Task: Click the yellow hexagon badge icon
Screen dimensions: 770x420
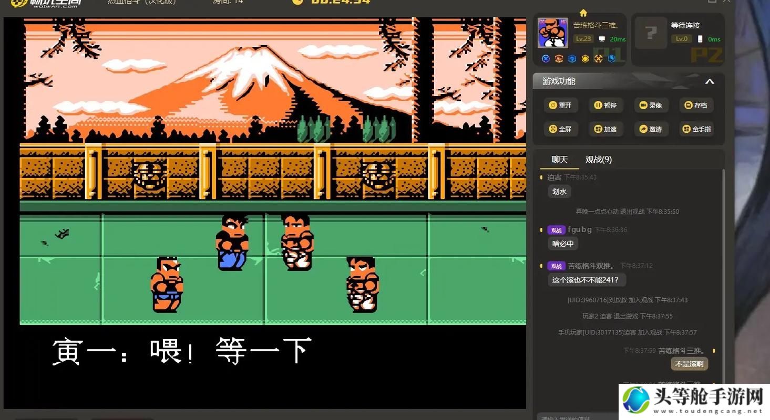Action: 585,59
